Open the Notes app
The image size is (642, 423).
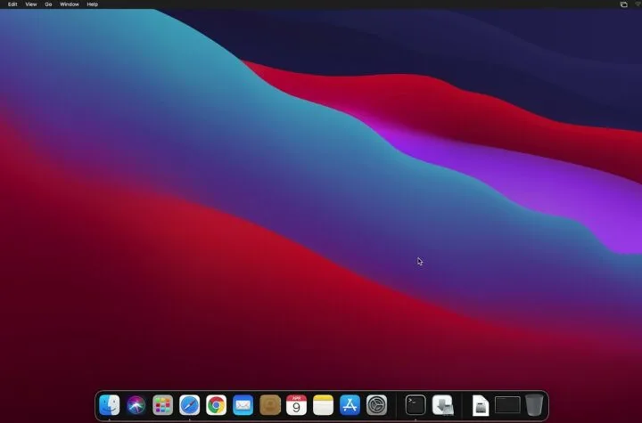[x=323, y=405]
